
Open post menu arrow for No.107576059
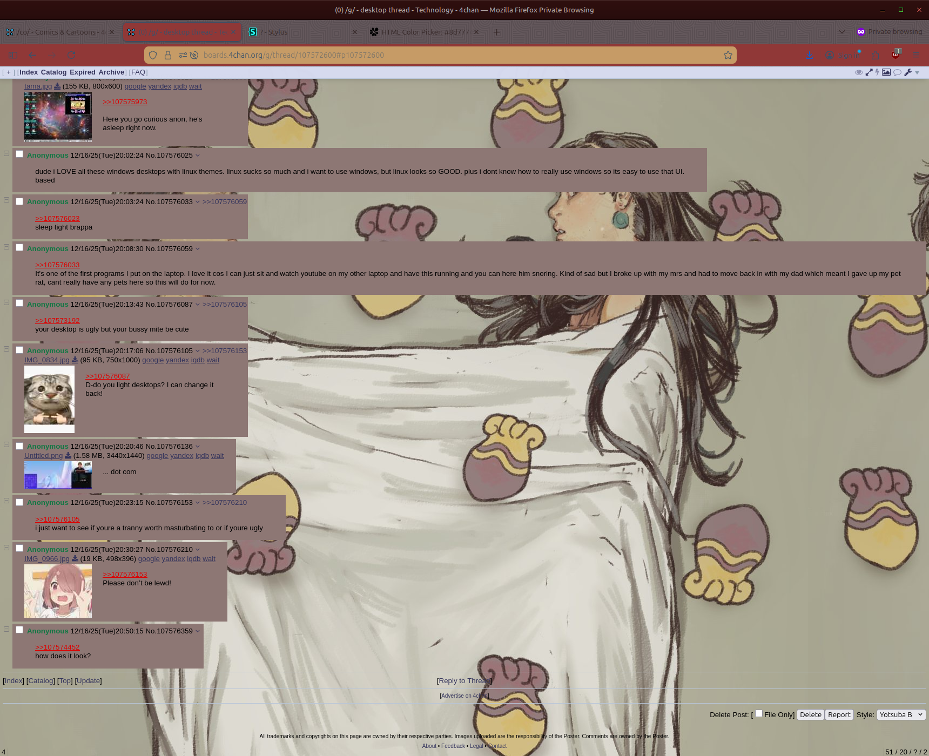click(198, 249)
